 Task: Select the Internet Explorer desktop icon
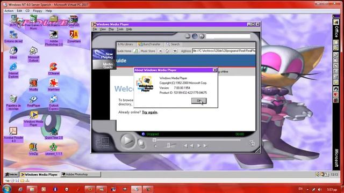tap(13, 70)
